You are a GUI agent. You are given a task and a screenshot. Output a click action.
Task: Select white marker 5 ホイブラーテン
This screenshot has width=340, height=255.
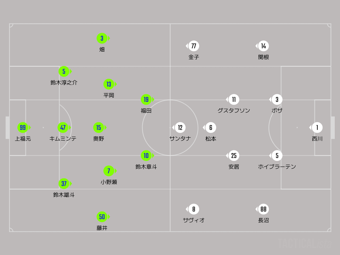(277, 156)
